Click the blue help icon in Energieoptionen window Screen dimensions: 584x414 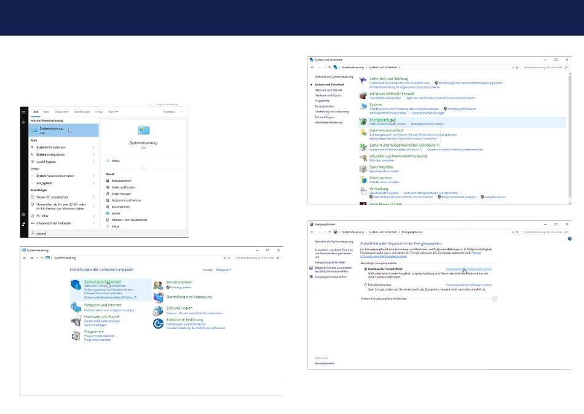click(569, 239)
